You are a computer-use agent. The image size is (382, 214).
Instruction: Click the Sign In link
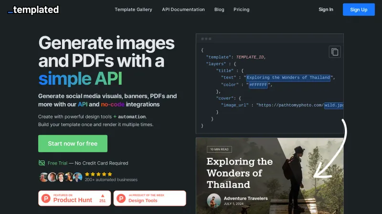pos(326,10)
